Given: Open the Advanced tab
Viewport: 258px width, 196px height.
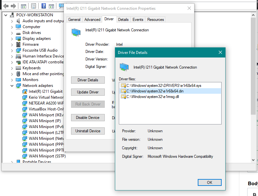Looking at the screenshot, I should coord(92,20).
